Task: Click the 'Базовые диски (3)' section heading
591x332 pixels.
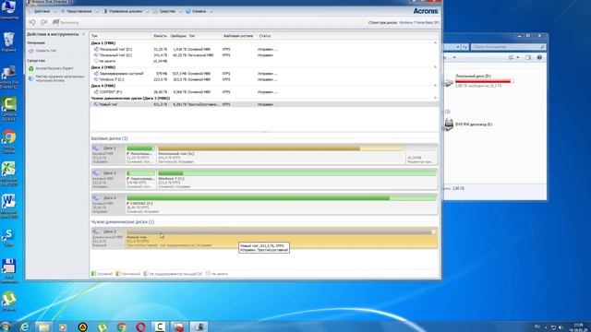Action: point(109,138)
